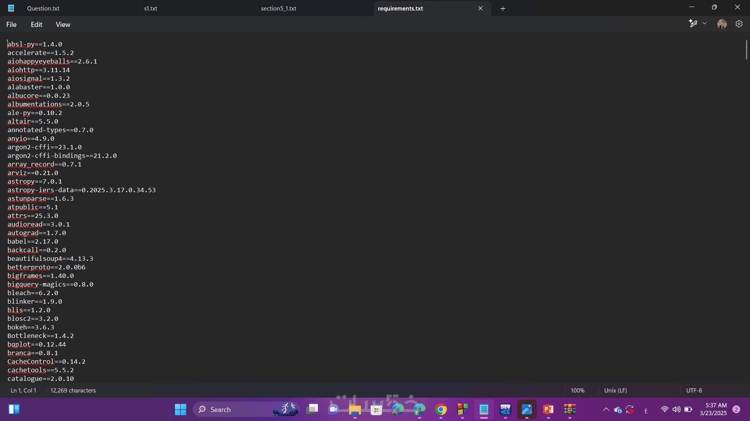
Task: Expand the dropdown next to rewrite icon
Action: coord(705,24)
